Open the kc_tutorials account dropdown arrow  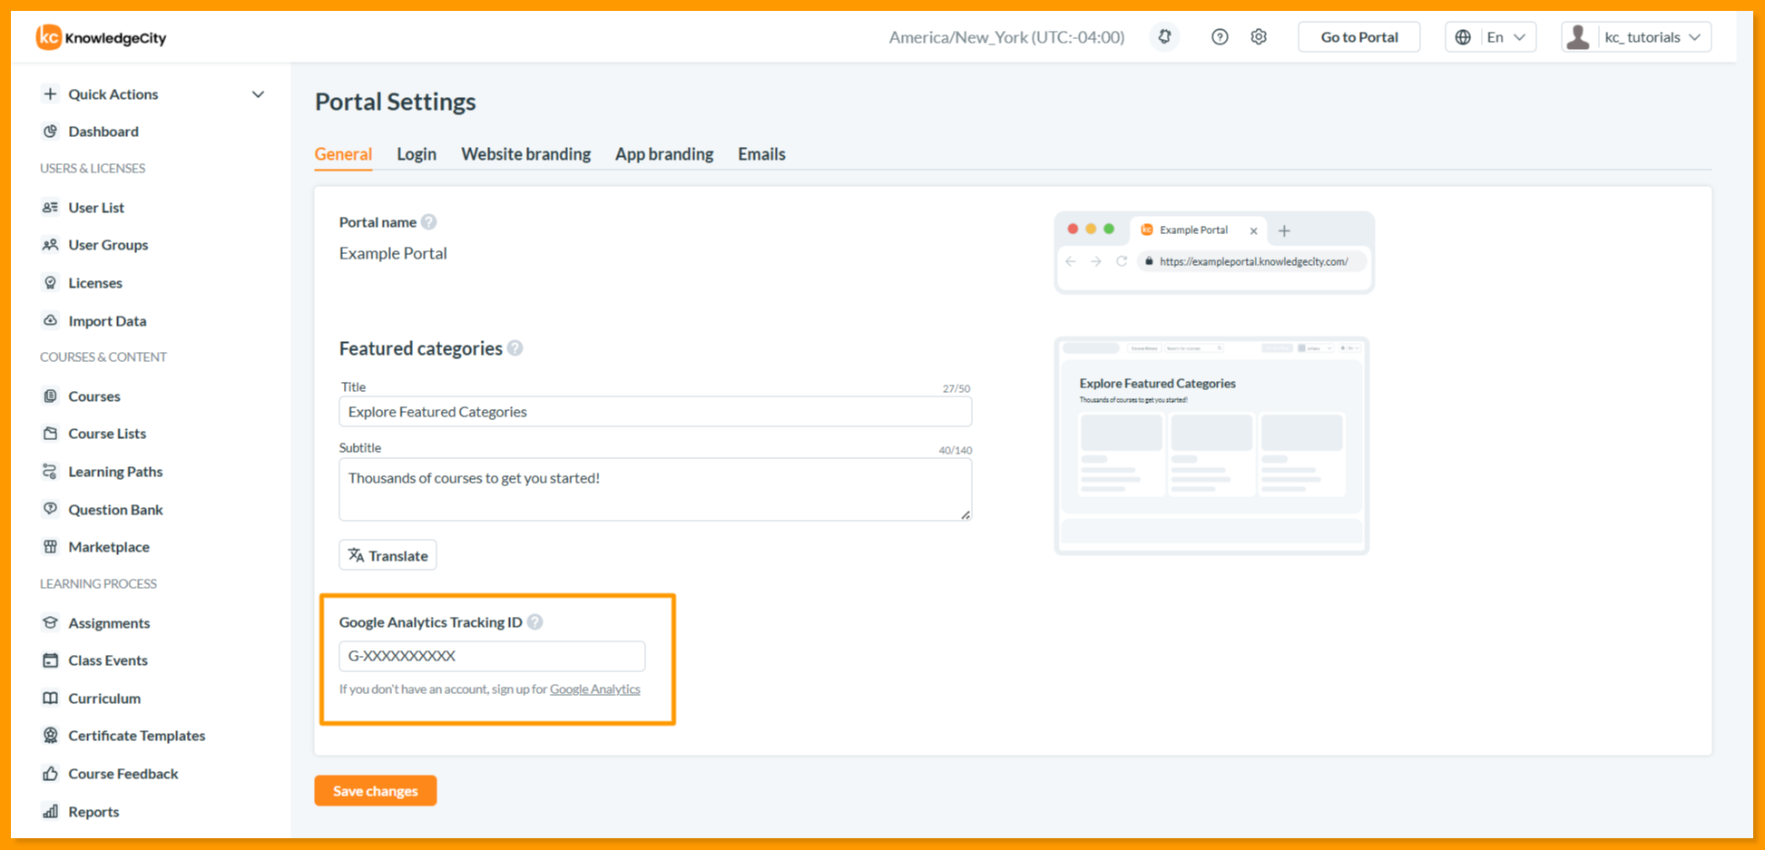[x=1694, y=37]
